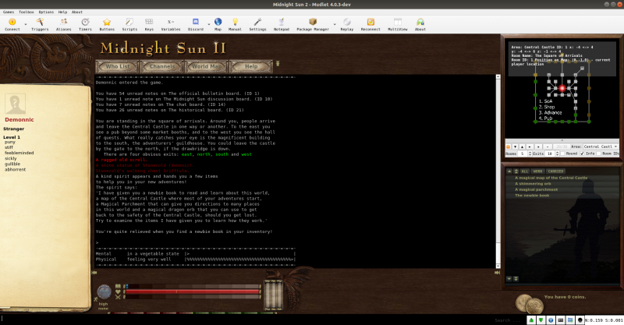Click the green down-arrow bottom bar button
Viewport: 624px width, 325px height.
(541, 320)
